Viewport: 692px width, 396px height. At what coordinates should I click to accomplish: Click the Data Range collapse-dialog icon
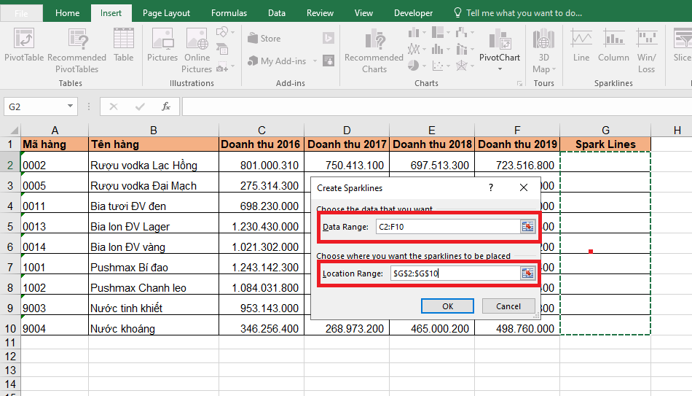coord(527,227)
